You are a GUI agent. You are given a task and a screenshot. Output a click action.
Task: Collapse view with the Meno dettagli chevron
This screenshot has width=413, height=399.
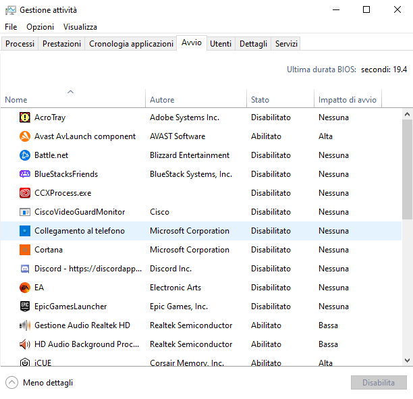point(12,382)
